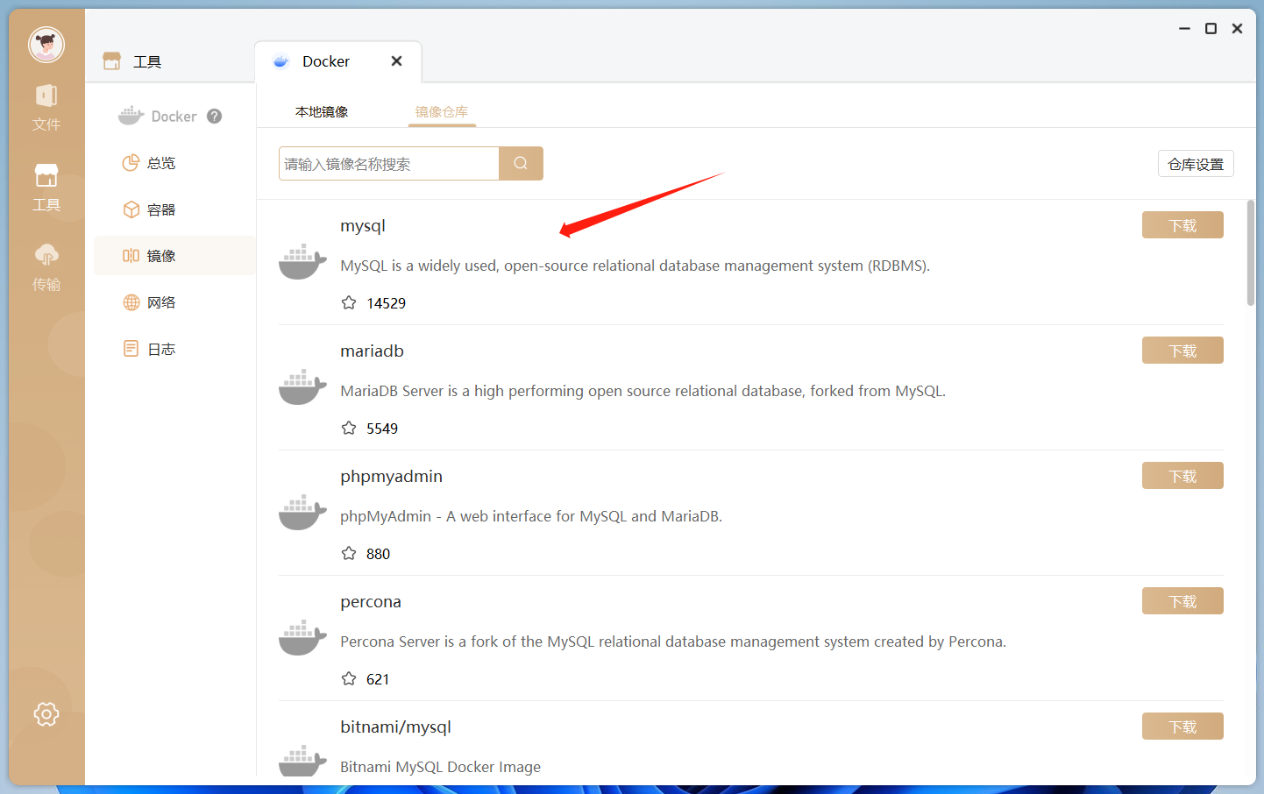Select the mariadb image title
The height and width of the screenshot is (794, 1264).
(373, 351)
